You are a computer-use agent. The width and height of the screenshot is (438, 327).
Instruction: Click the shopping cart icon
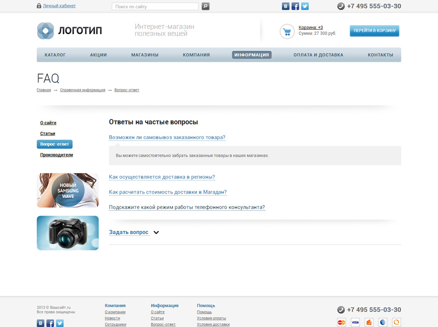click(x=287, y=32)
